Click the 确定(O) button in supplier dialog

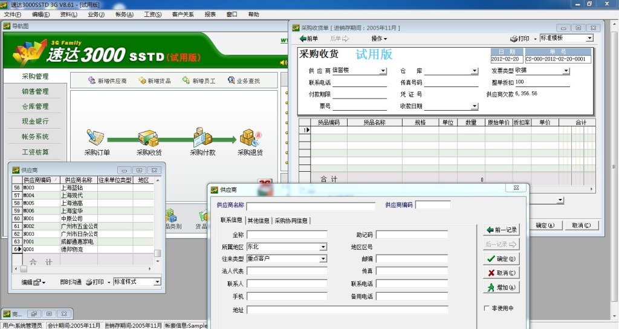501,259
